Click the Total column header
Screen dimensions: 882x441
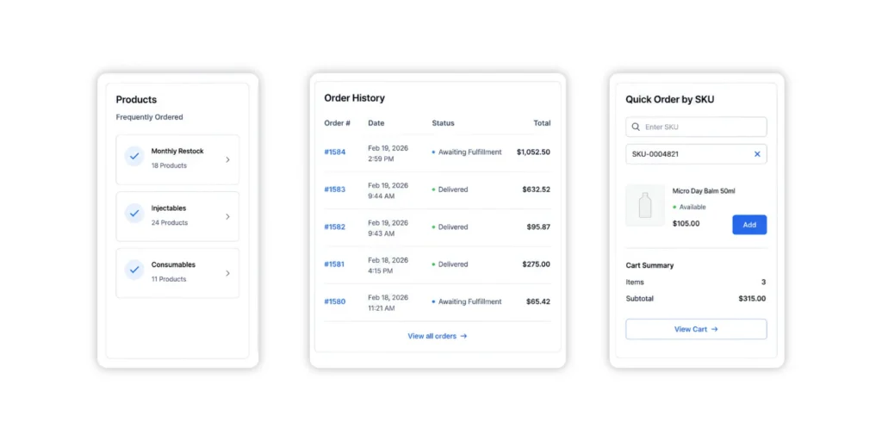pyautogui.click(x=543, y=123)
